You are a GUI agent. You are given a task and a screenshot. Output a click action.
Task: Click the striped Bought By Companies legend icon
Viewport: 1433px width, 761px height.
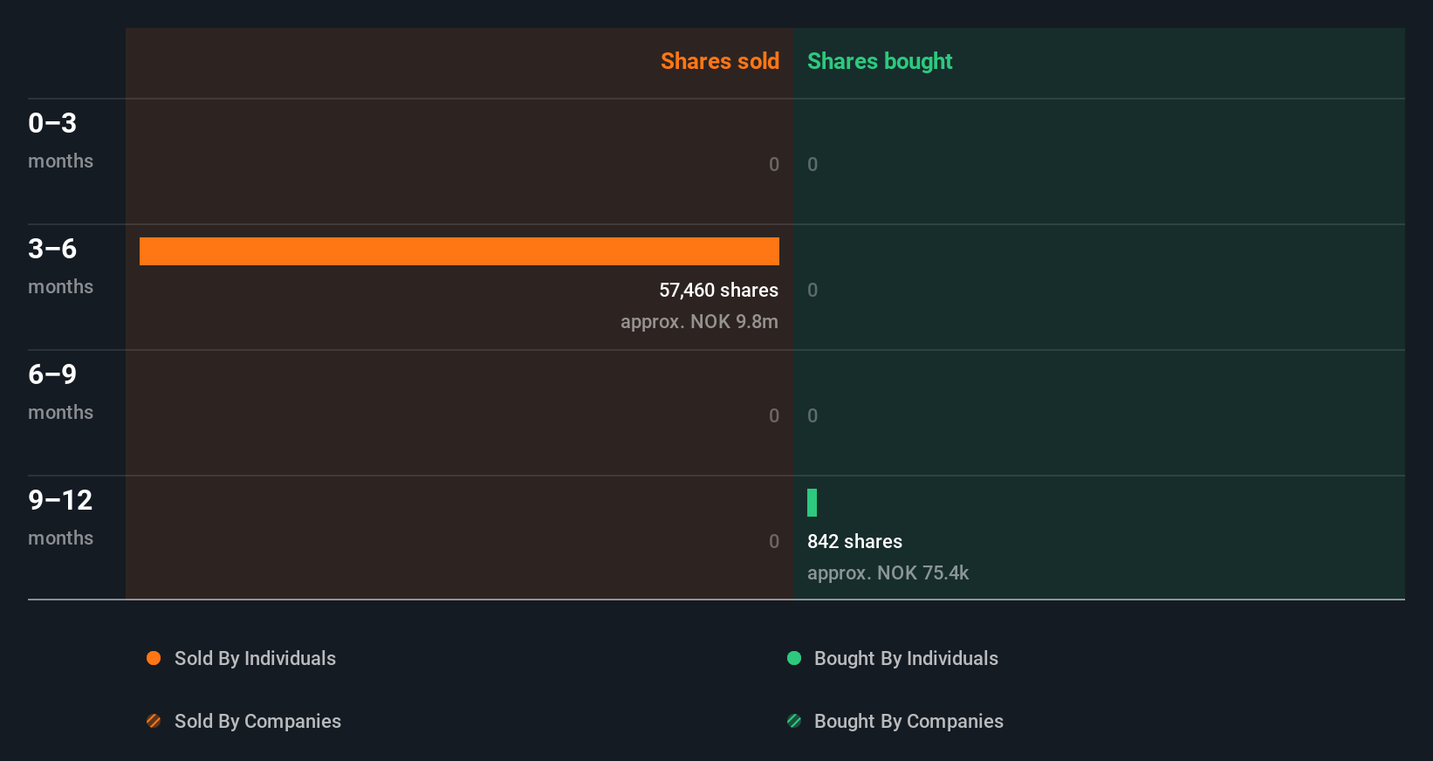coord(794,721)
